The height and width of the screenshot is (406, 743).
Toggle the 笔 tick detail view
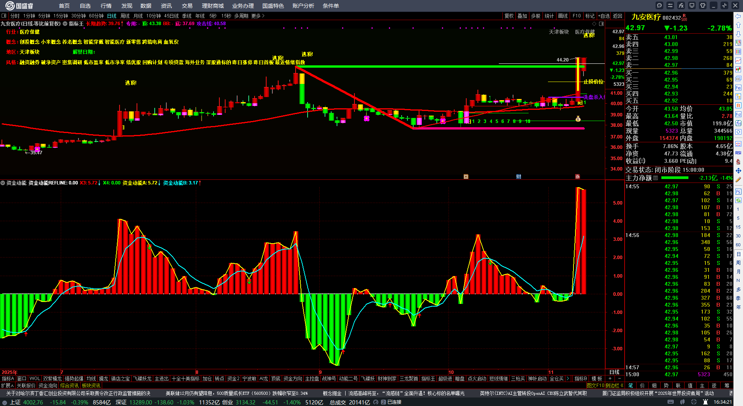tap(631, 386)
